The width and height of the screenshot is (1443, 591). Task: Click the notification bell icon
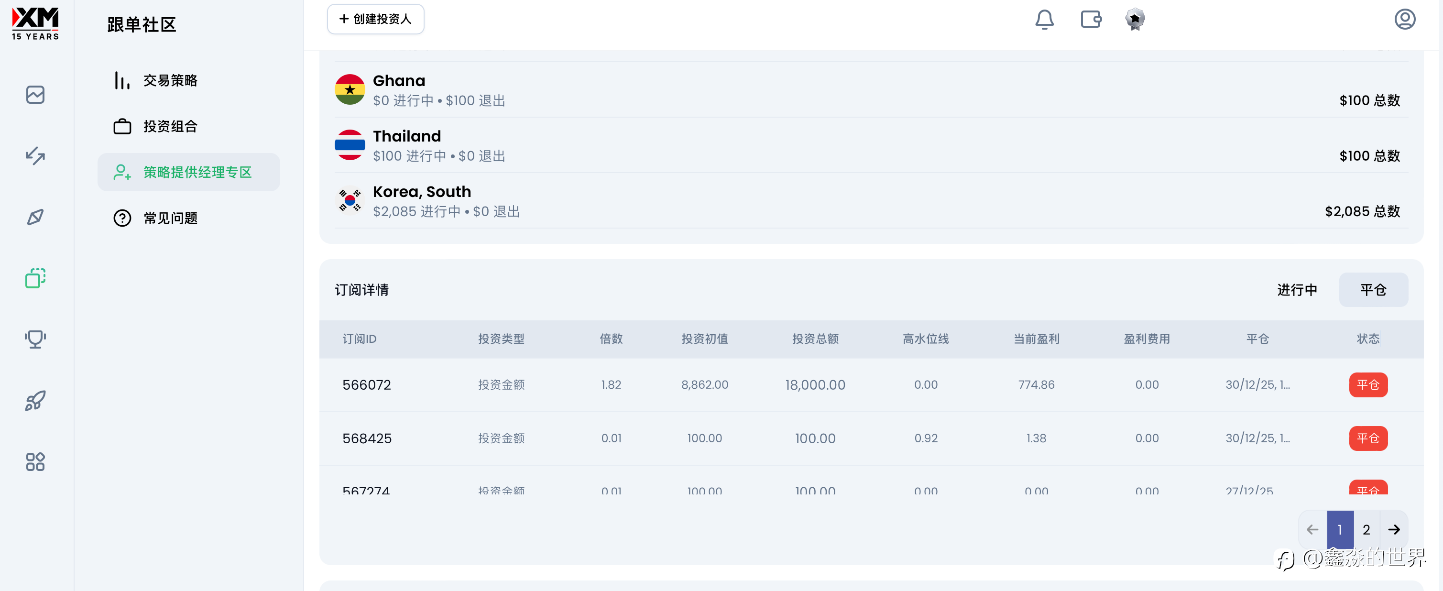coord(1044,20)
